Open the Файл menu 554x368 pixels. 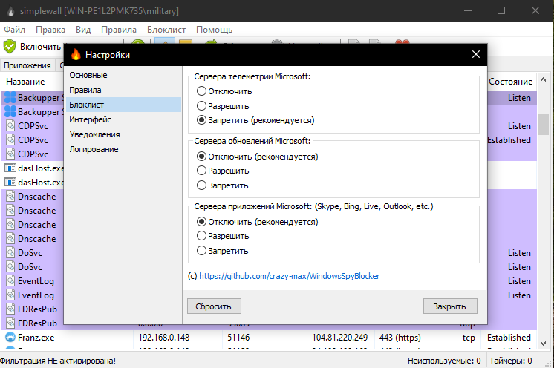(x=15, y=30)
